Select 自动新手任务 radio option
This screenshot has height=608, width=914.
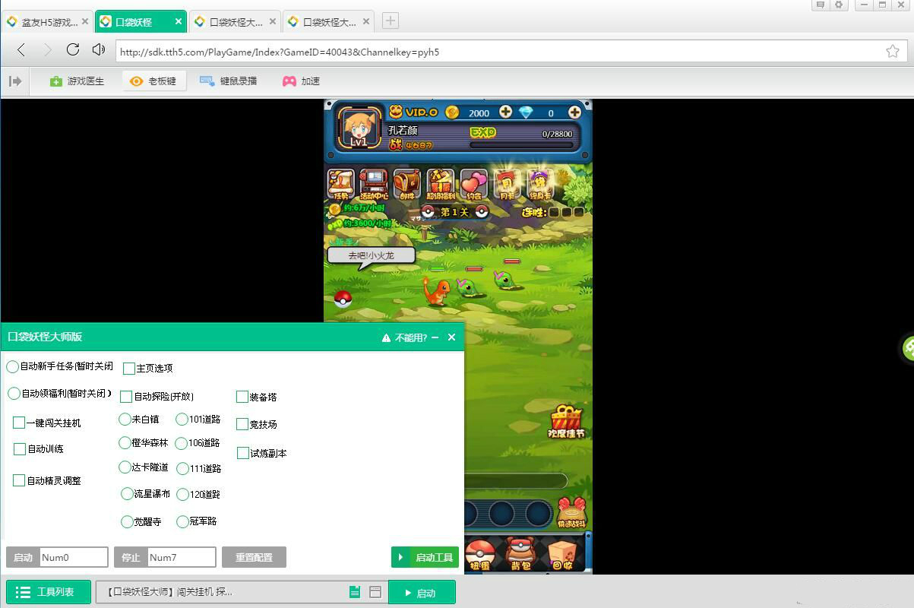tap(13, 366)
